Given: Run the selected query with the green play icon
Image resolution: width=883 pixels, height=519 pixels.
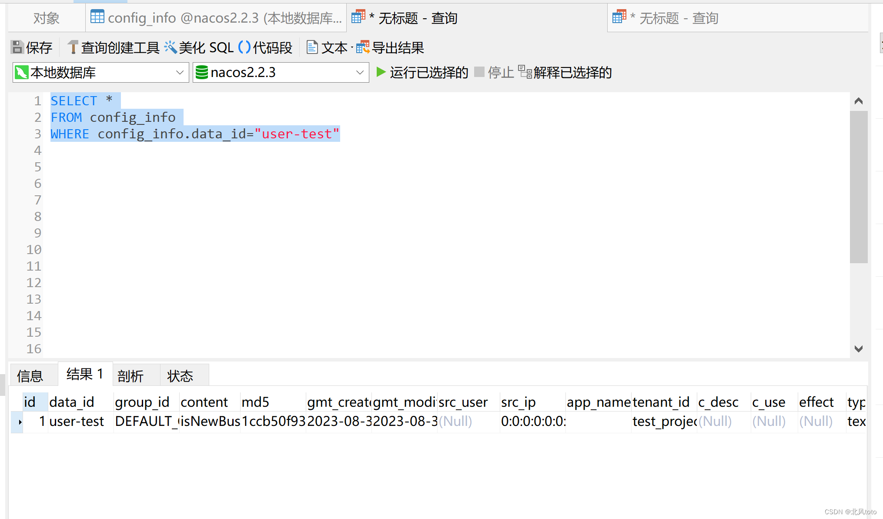Looking at the screenshot, I should click(x=381, y=72).
